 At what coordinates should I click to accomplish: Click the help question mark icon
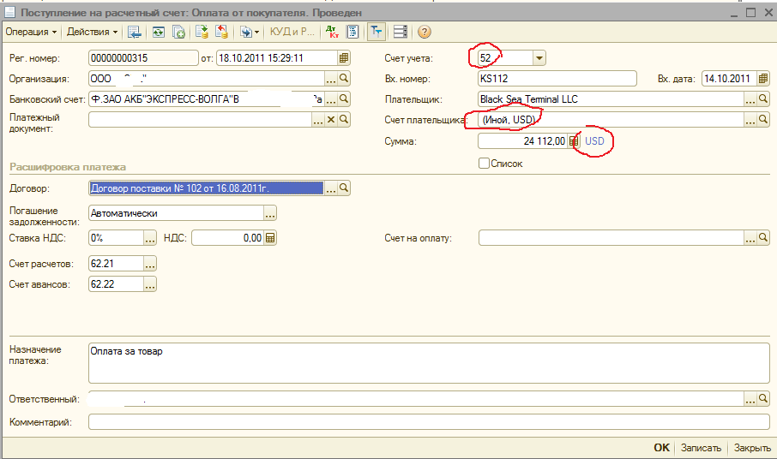(424, 33)
